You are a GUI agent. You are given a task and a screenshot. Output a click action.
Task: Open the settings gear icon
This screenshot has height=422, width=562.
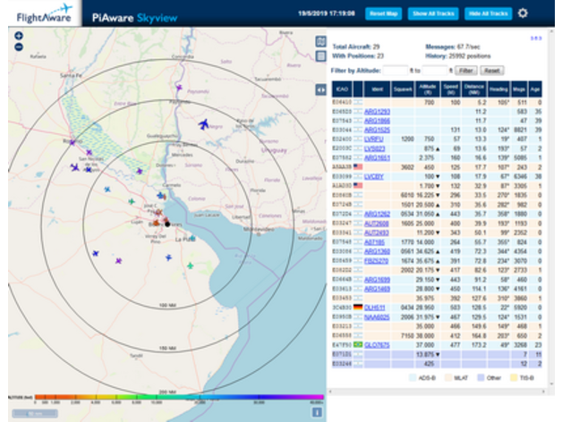[x=524, y=13]
